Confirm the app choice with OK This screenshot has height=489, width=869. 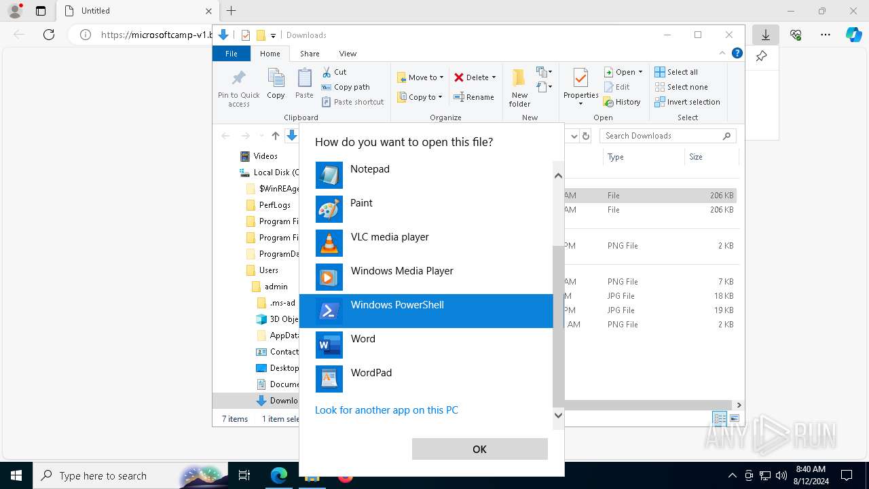pos(479,449)
